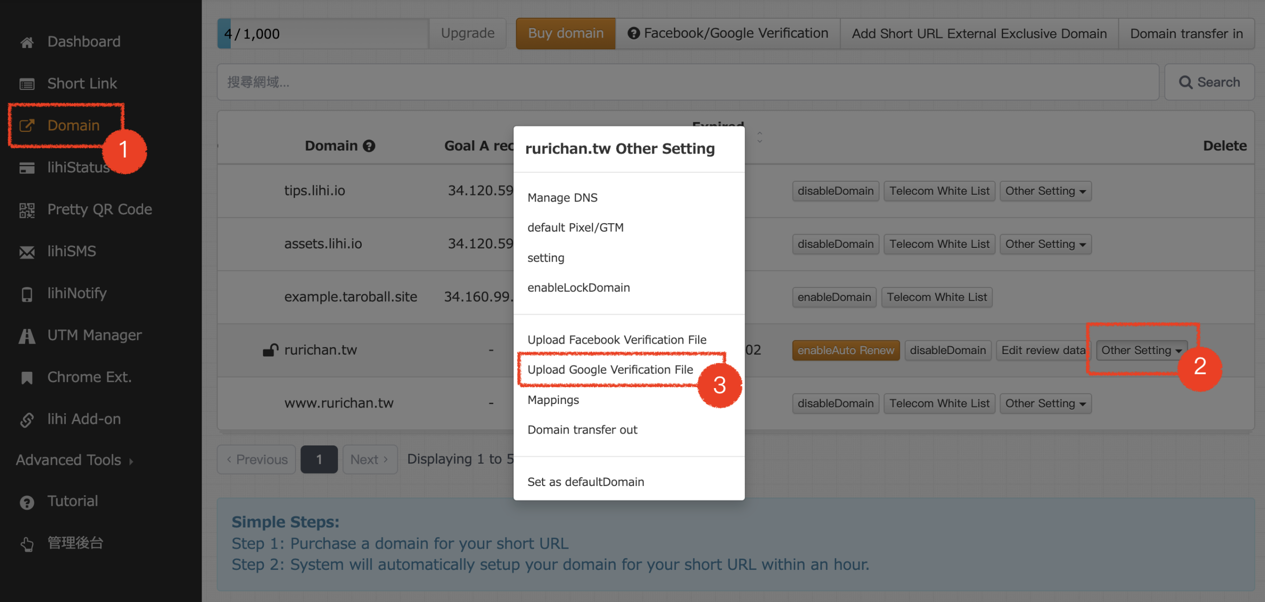The height and width of the screenshot is (602, 1265).
Task: Toggle enableAuto Renew for rurichan.tw
Action: (845, 350)
